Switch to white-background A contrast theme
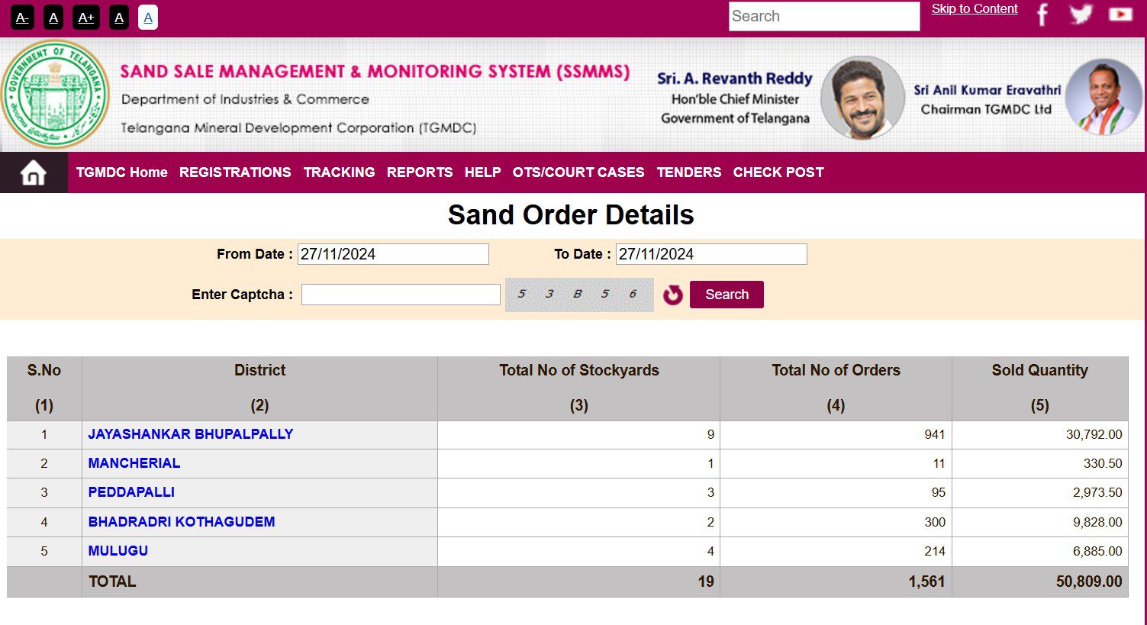This screenshot has width=1147, height=625. click(148, 18)
